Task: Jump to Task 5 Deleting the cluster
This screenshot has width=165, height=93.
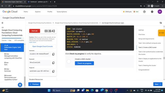Action: tap(147, 65)
